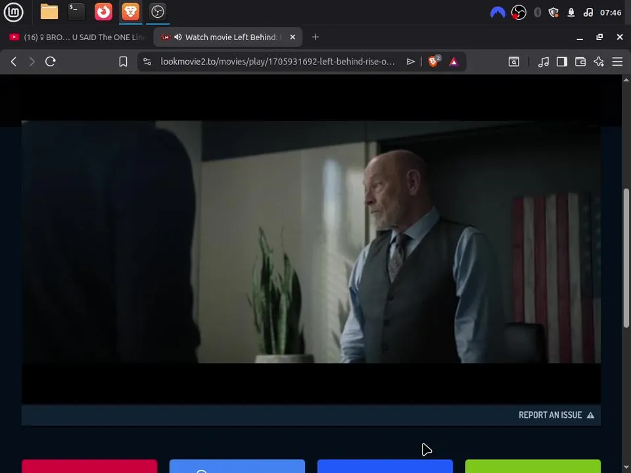631x473 pixels.
Task: Open the Brave Wallet icon
Action: click(580, 62)
